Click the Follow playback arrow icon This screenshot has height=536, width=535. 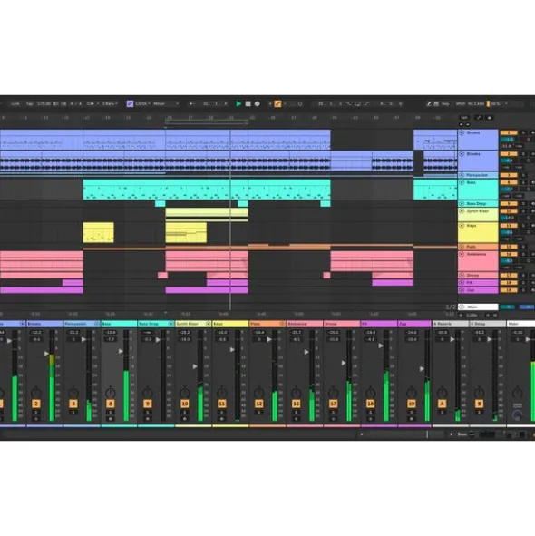coord(191,103)
